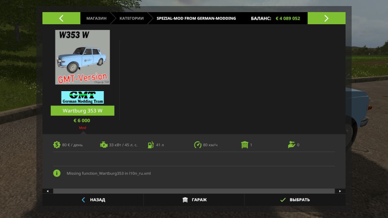Click the fuel tank capacity icon

click(150, 145)
